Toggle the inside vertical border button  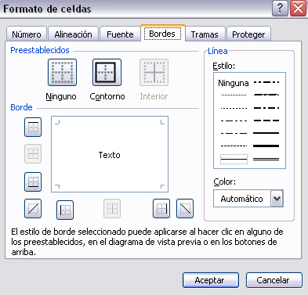(x=112, y=208)
